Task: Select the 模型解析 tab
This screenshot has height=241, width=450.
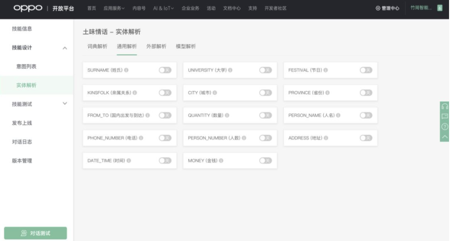Action: (x=185, y=46)
